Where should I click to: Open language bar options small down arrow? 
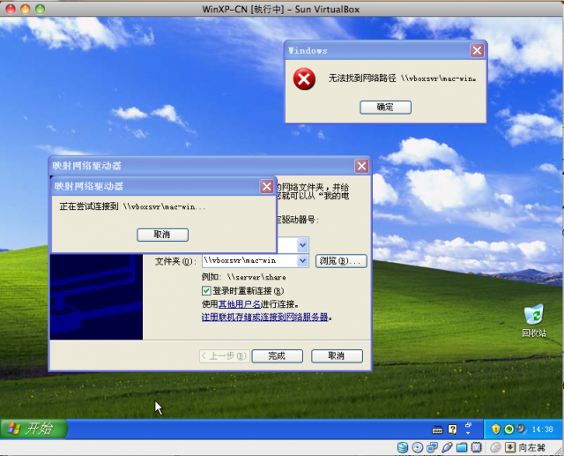tap(468, 433)
